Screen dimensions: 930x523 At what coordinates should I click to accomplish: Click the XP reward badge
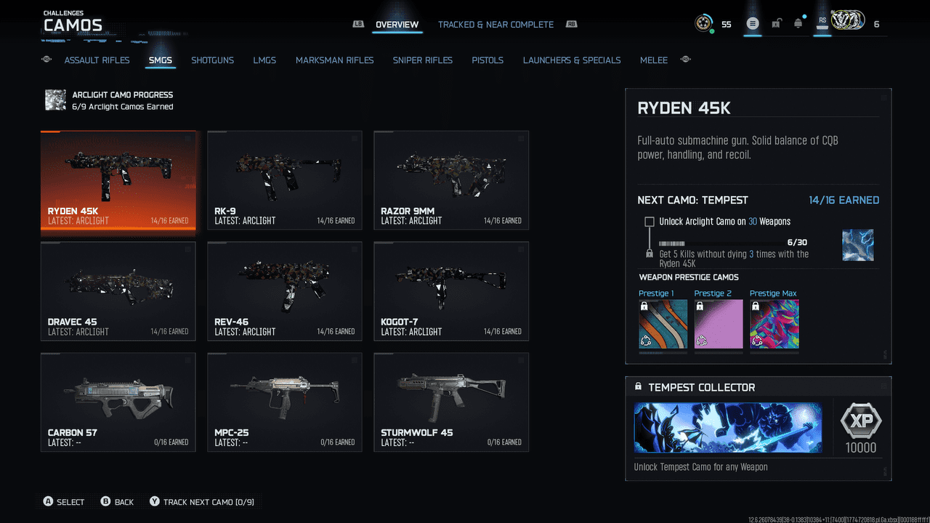tap(861, 421)
